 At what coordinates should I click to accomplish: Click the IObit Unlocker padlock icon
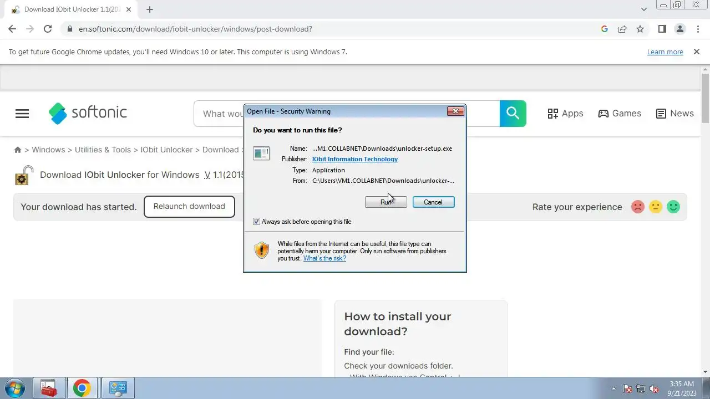(x=24, y=175)
